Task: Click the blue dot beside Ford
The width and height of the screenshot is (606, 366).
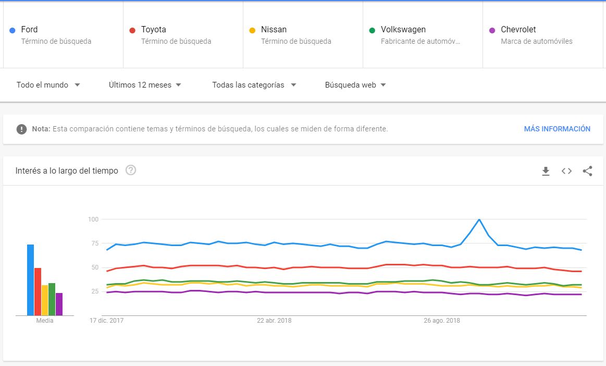Action: (x=13, y=30)
